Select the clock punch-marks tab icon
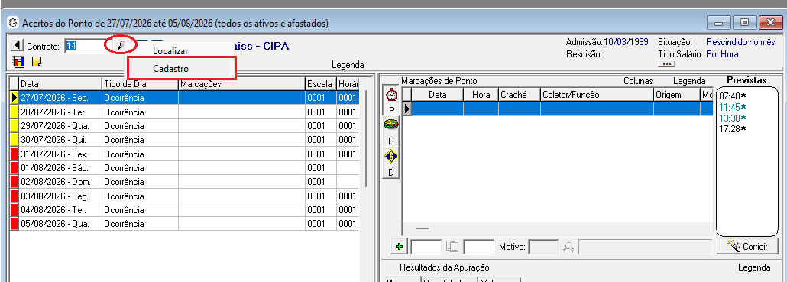The height and width of the screenshot is (282, 787). tap(391, 94)
